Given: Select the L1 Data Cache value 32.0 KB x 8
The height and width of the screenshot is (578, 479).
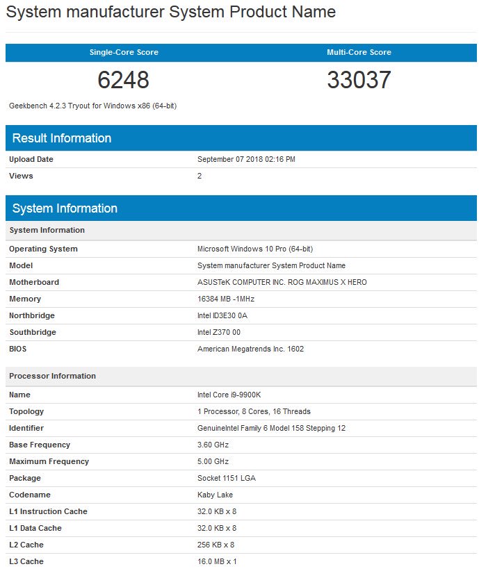Looking at the screenshot, I should (217, 528).
